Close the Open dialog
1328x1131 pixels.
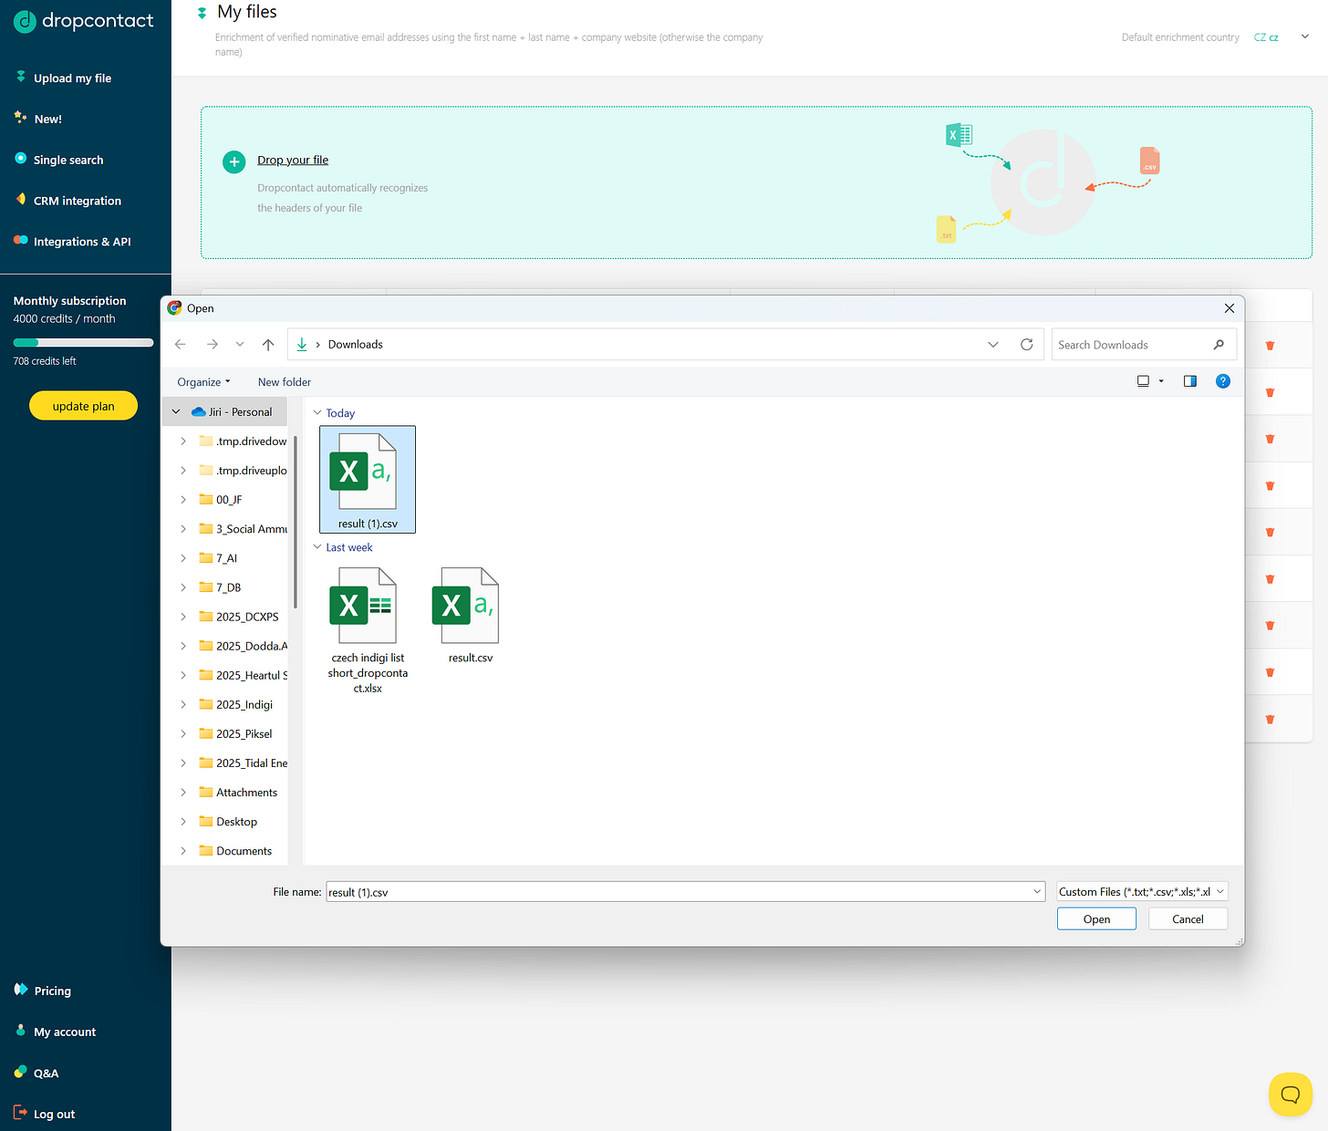coord(1229,308)
